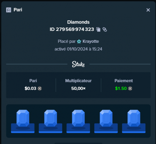The height and width of the screenshot is (144, 156).
Task: Click the ID 279 569 974 323 text
Action: [x=72, y=29]
